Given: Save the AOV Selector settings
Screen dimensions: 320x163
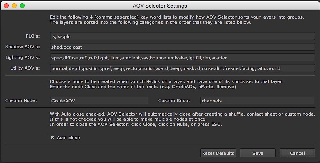Looking at the screenshot, I should click(x=258, y=153).
